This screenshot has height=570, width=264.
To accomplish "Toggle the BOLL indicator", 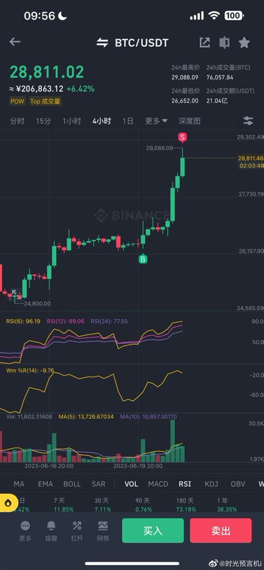I will tap(72, 484).
